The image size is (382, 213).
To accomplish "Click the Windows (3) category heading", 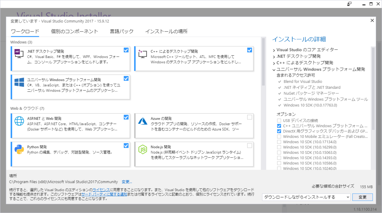I will pos(21,42).
